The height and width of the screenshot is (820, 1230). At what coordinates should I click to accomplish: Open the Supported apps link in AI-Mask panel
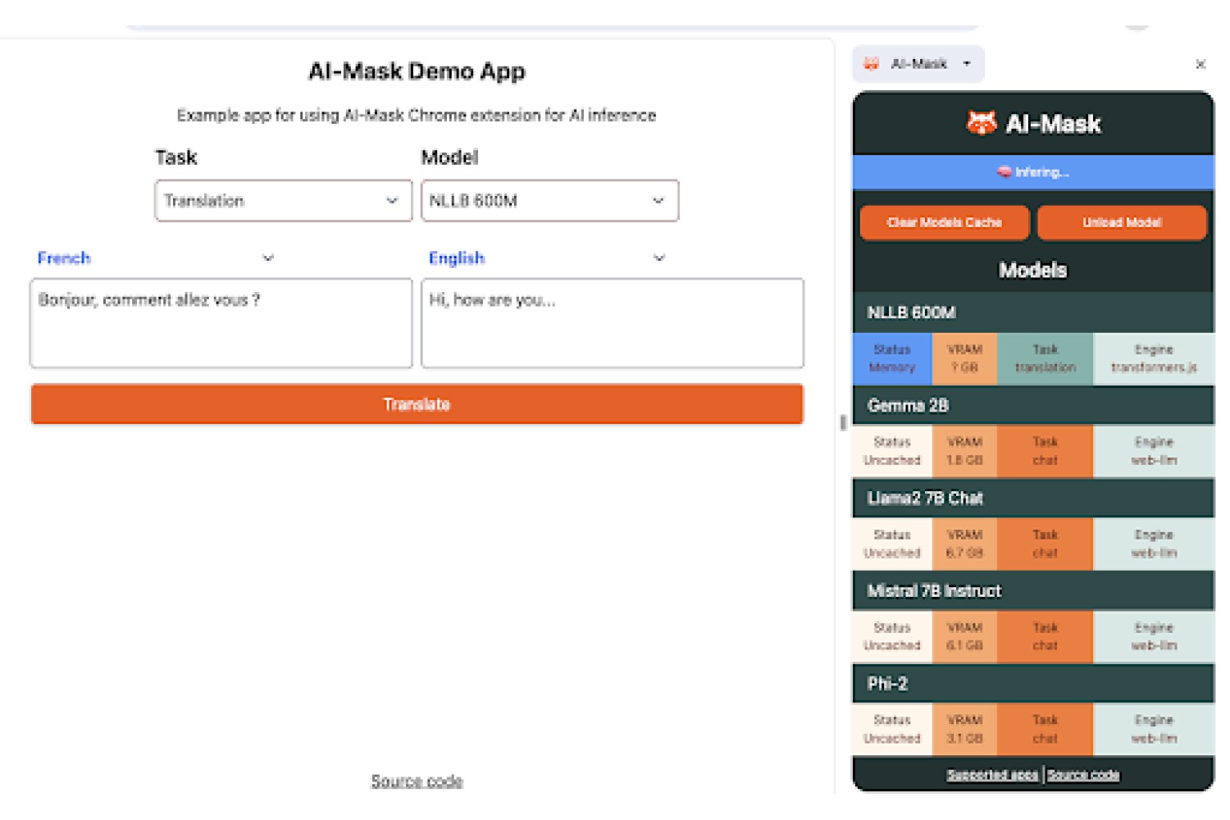pos(992,775)
